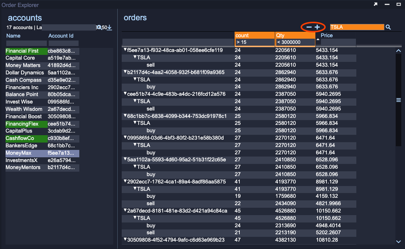Click the orders grid vertical scrollbar handle
This screenshot has width=405, height=249.
[x=398, y=100]
